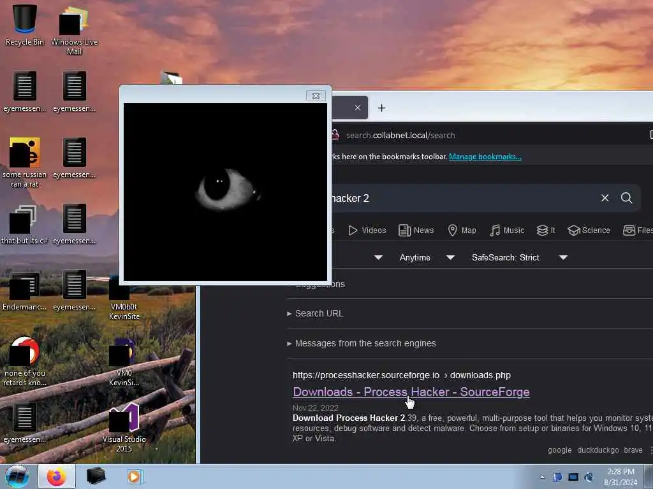Switch to the Music search category
The height and width of the screenshot is (489, 653).
point(507,230)
